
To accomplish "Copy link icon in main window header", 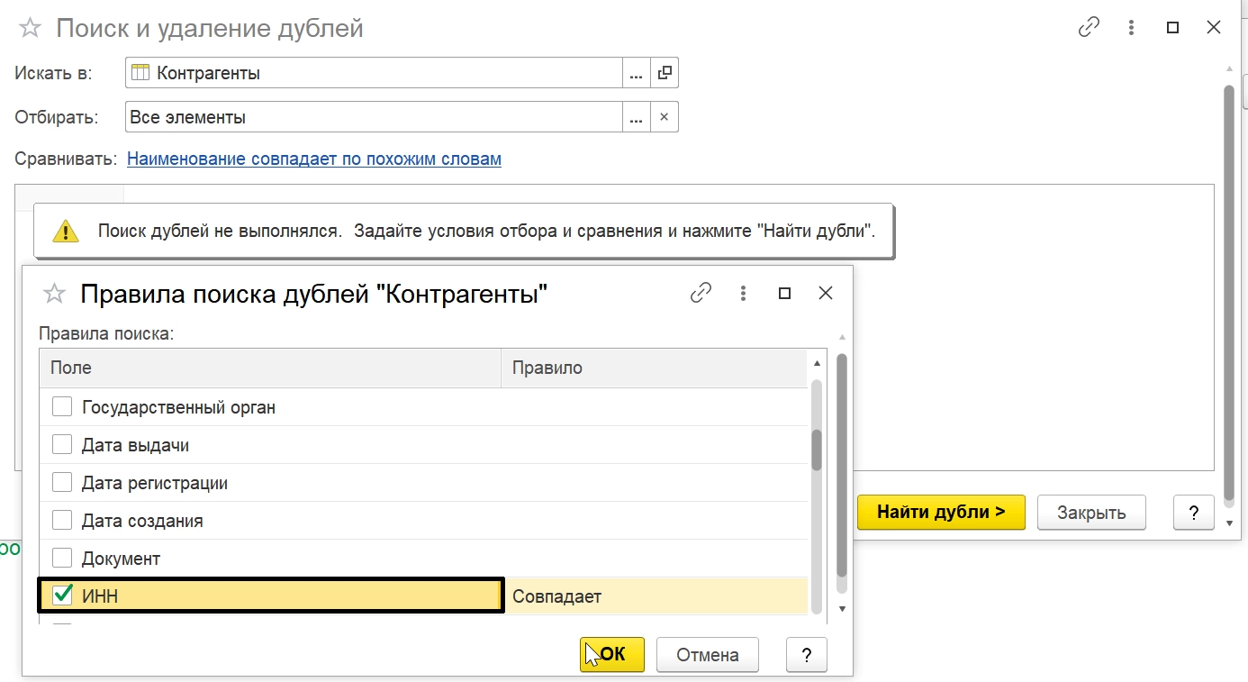I will [1089, 28].
